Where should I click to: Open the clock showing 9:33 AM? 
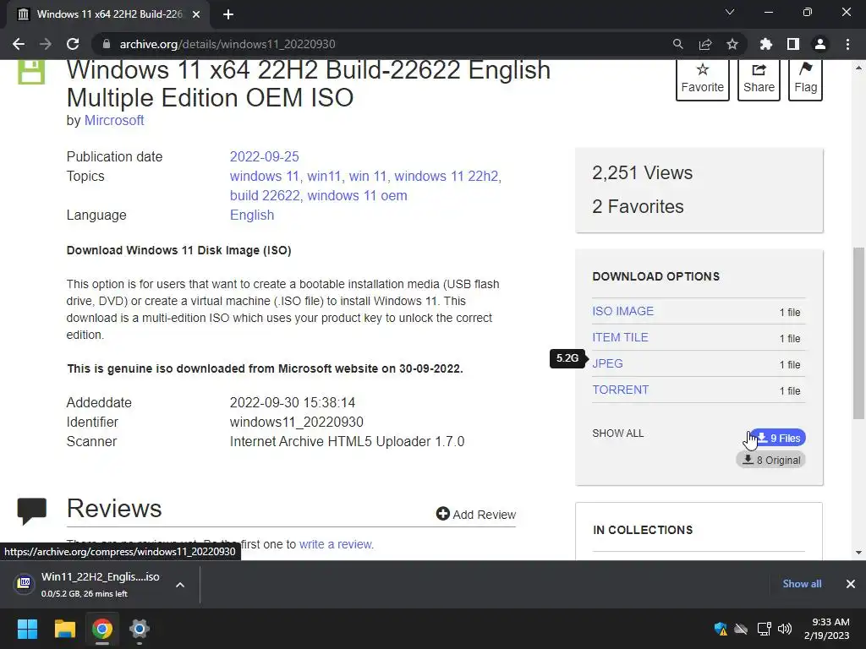827,629
